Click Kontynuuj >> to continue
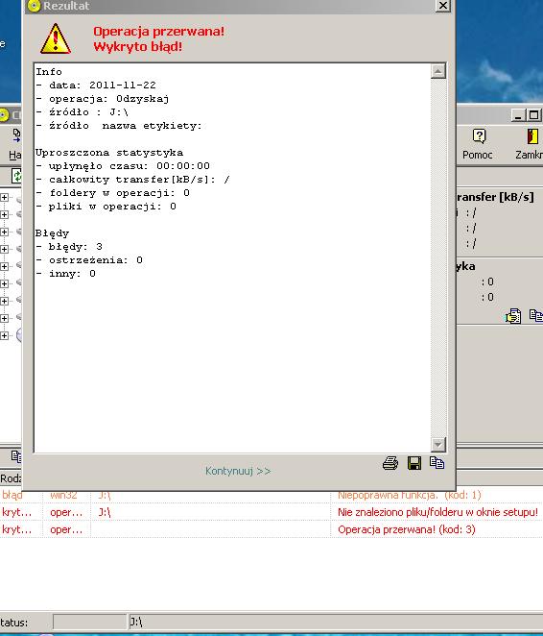Viewport: 543px width, 636px height. click(238, 471)
